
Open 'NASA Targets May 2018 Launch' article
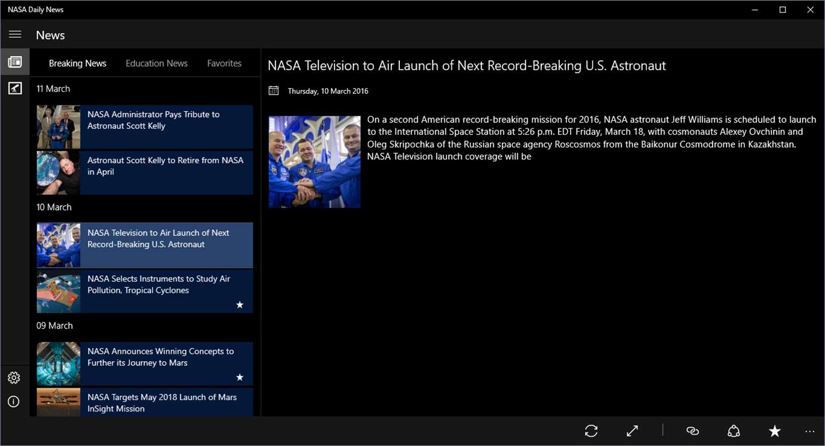145,402
